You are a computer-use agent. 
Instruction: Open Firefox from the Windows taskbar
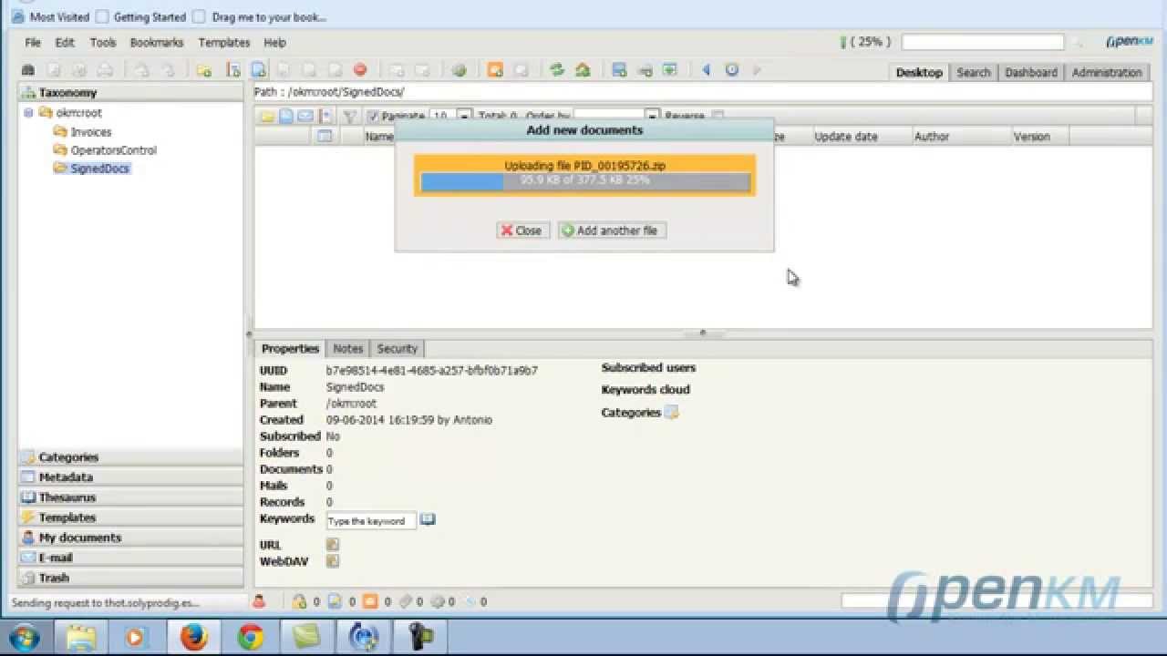(x=192, y=637)
